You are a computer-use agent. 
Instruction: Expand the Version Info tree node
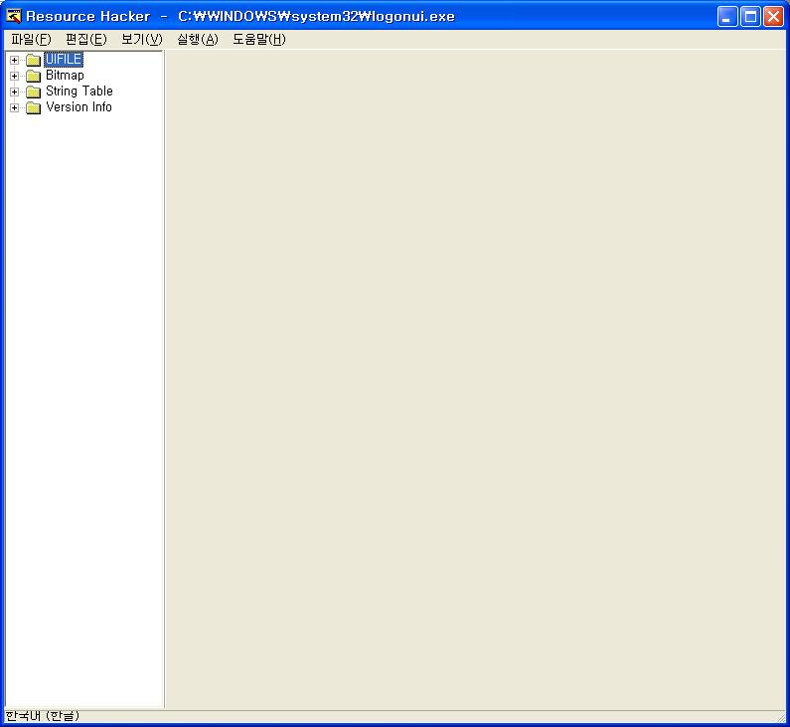click(x=15, y=108)
